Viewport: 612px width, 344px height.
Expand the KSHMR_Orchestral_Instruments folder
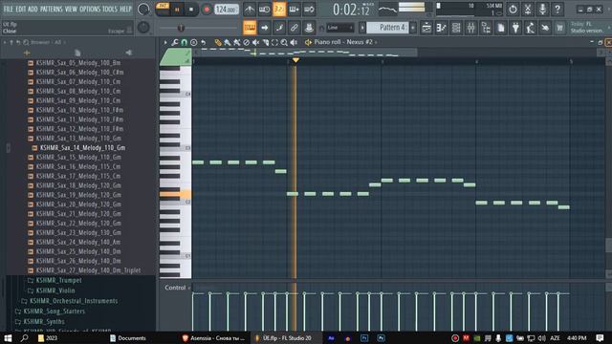pos(74,301)
